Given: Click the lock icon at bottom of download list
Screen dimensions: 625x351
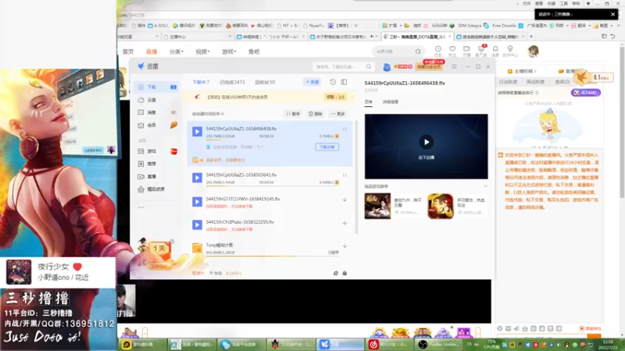Looking at the screenshot, I should pyautogui.click(x=345, y=274).
